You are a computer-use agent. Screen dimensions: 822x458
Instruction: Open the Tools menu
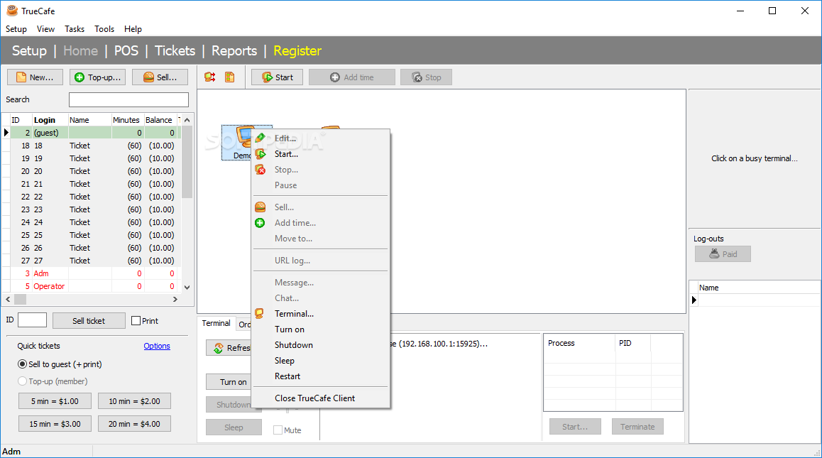(104, 29)
